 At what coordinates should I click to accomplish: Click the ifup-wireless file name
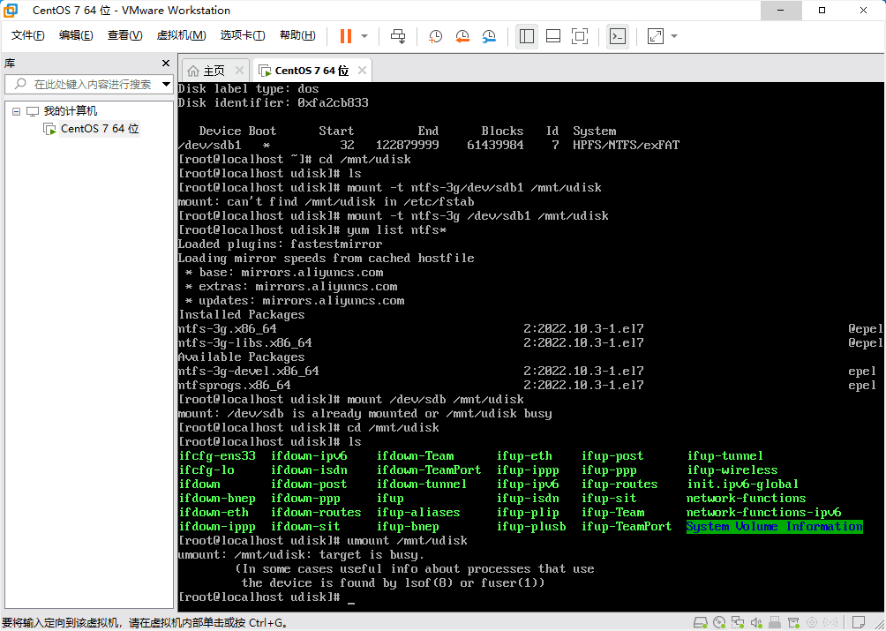[x=732, y=470]
